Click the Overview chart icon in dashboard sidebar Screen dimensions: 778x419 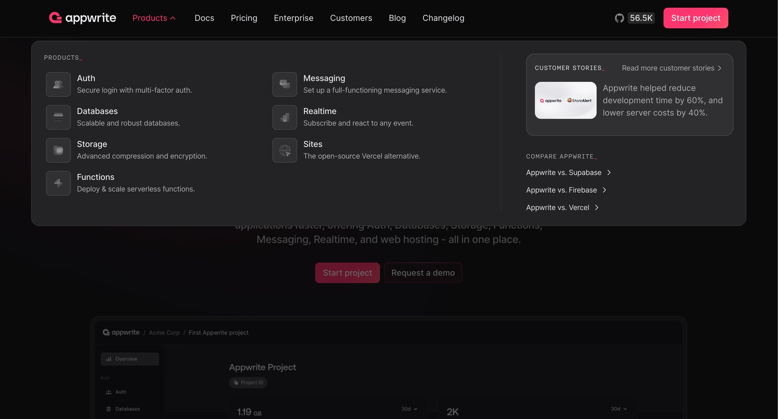[x=109, y=359]
